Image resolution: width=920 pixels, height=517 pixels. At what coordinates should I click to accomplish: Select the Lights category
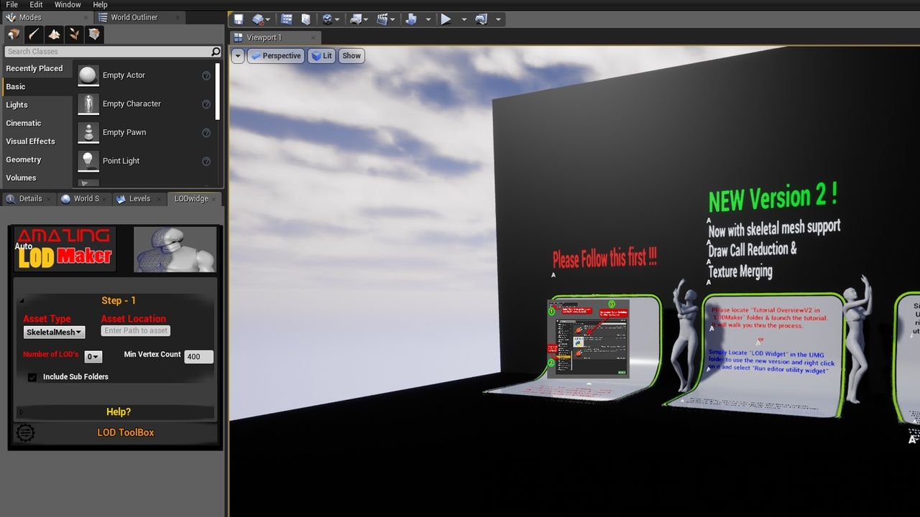(17, 105)
